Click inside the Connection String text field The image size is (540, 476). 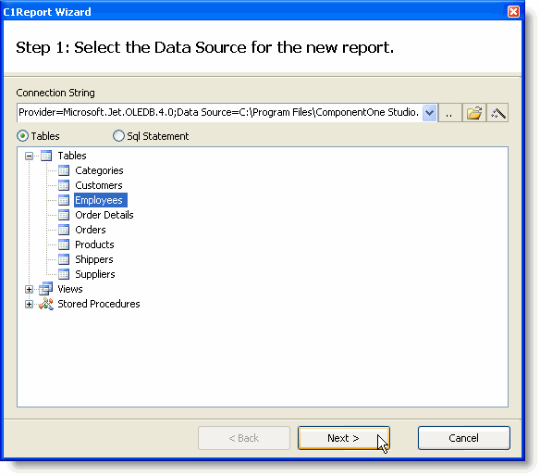pos(220,113)
